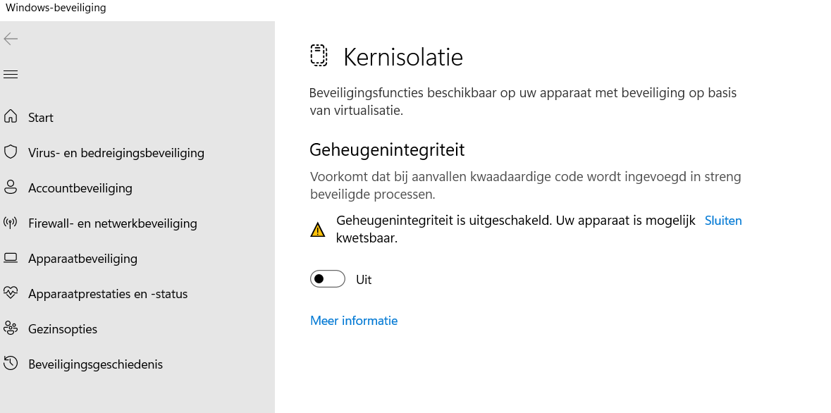Click the Uit toggle label
831x413 pixels.
(364, 280)
